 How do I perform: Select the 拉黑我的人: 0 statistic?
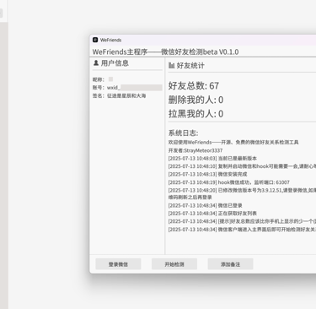coord(195,114)
